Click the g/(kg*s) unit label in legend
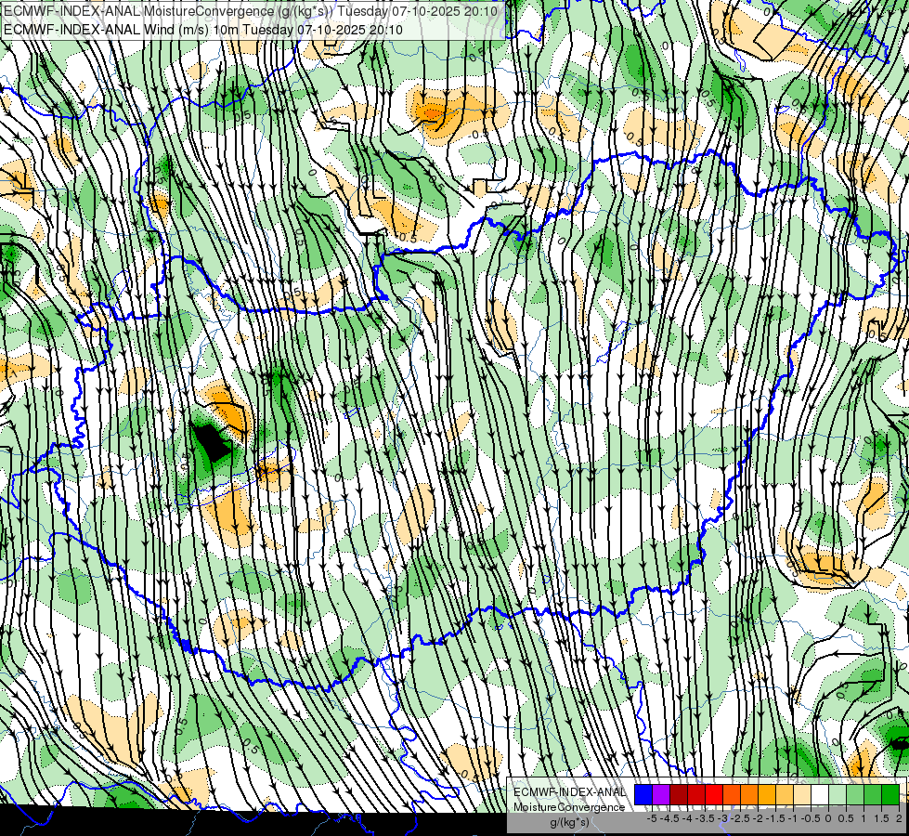909x836 pixels. click(x=570, y=821)
